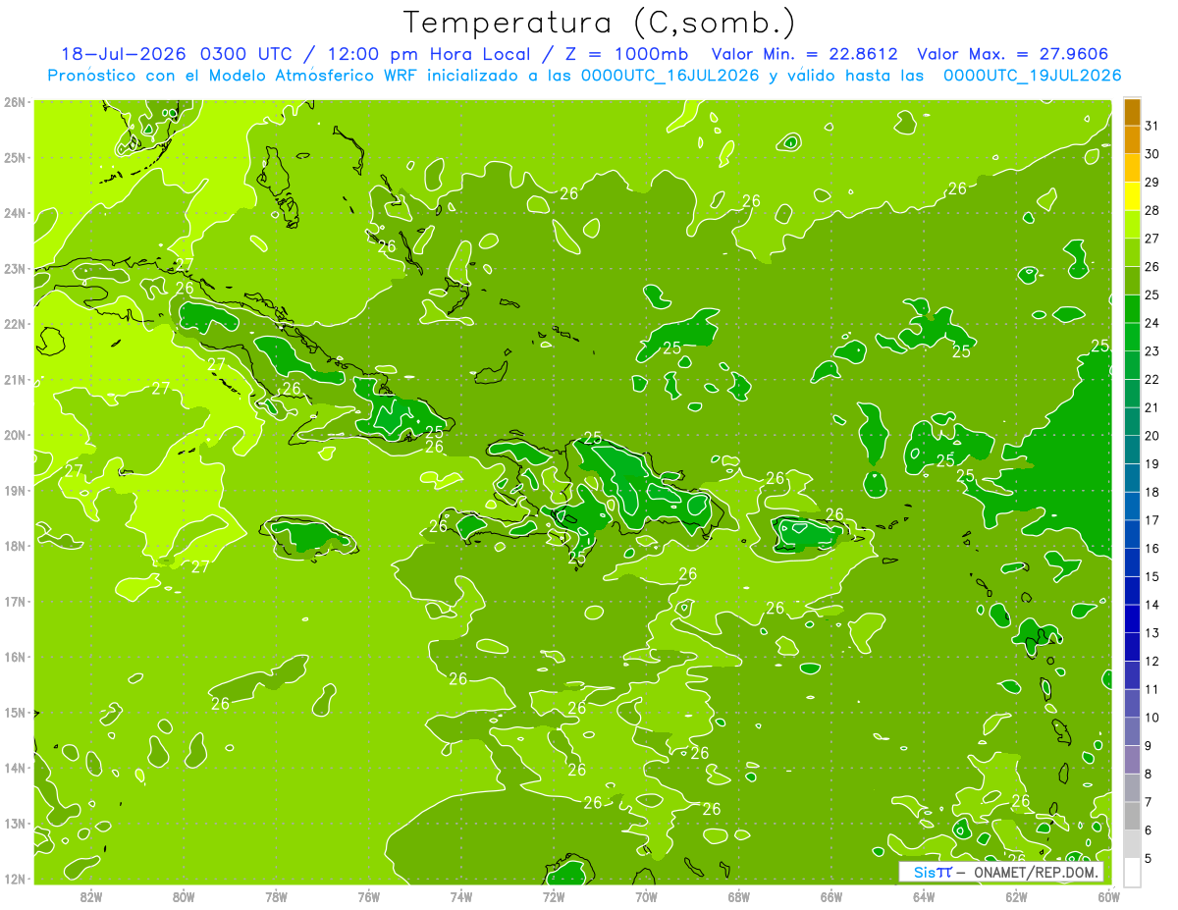The image size is (1178, 910).
Task: Click the "24N" latitude axis label
Action: 15,213
